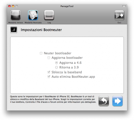Open the Log view icon

point(49,15)
